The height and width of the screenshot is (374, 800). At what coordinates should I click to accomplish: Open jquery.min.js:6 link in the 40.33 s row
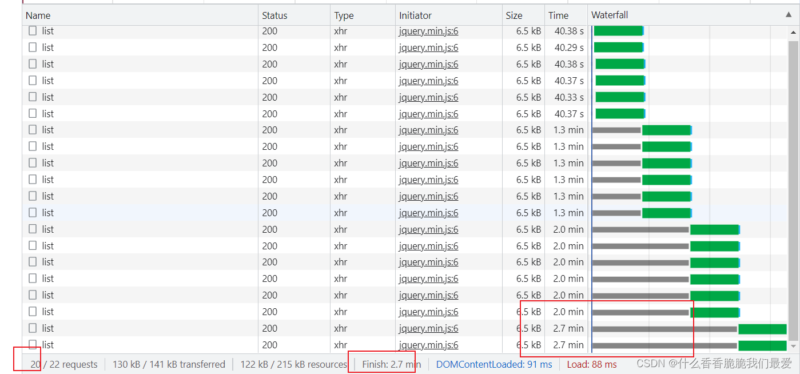pos(428,97)
